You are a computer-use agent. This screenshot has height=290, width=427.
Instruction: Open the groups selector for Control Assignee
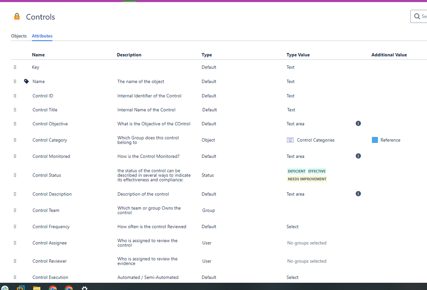307,243
